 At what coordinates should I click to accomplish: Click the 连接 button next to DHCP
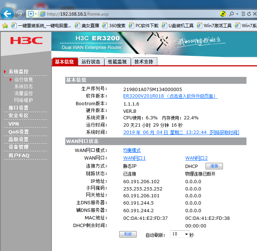pos(214,166)
